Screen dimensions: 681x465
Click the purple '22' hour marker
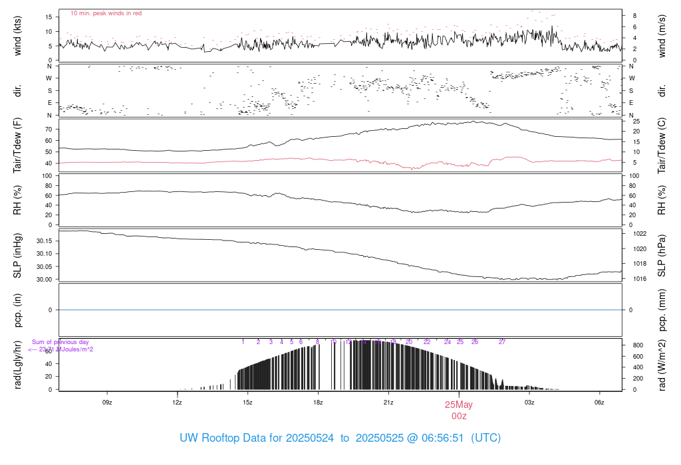427,342
